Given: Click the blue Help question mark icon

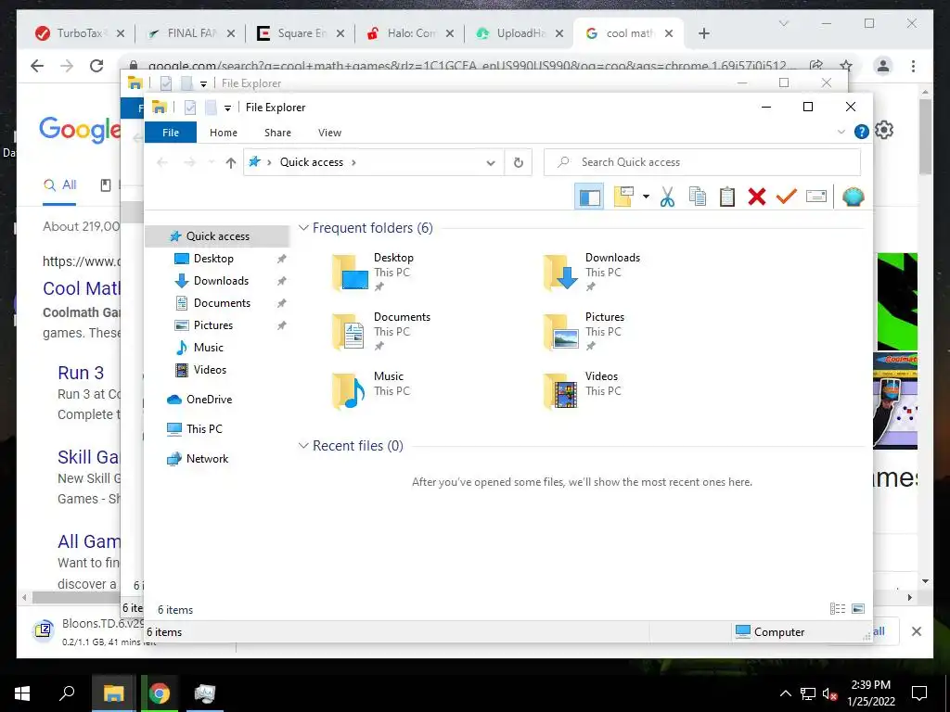Looking at the screenshot, I should pos(861,132).
